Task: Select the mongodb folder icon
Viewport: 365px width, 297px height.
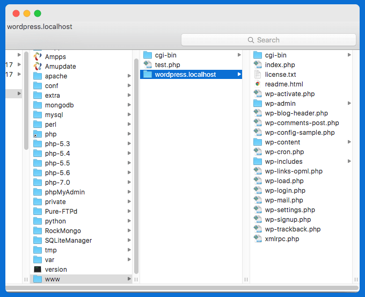Action: [38, 105]
